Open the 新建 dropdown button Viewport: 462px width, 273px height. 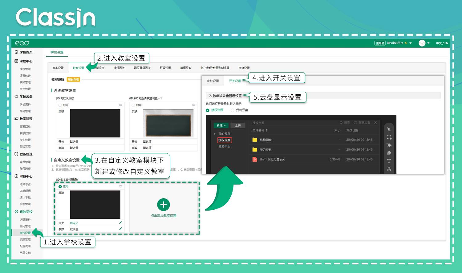221,125
